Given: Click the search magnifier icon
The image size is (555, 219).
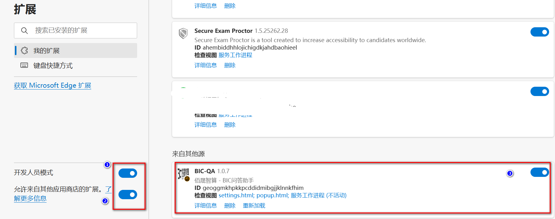Looking at the screenshot, I should (25, 30).
